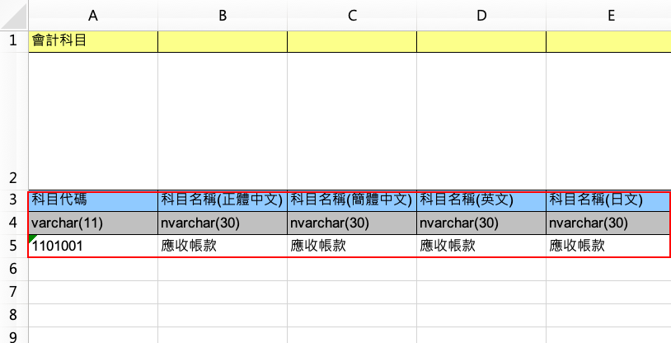Click 應收帳款 cell in column B
Screen dimensions: 671x343
tap(223, 246)
